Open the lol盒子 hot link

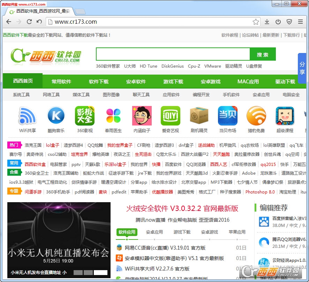pos(52,145)
